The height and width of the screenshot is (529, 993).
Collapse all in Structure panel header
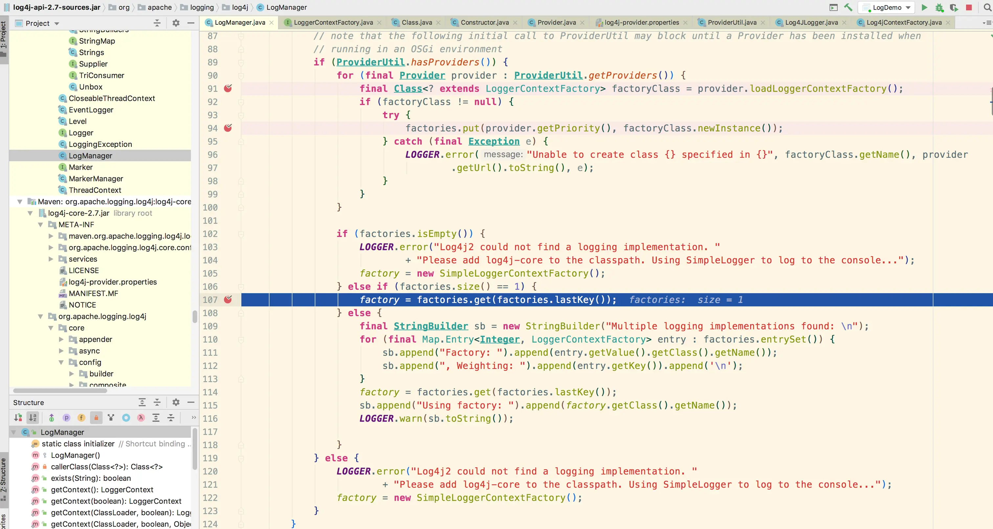pyautogui.click(x=157, y=402)
